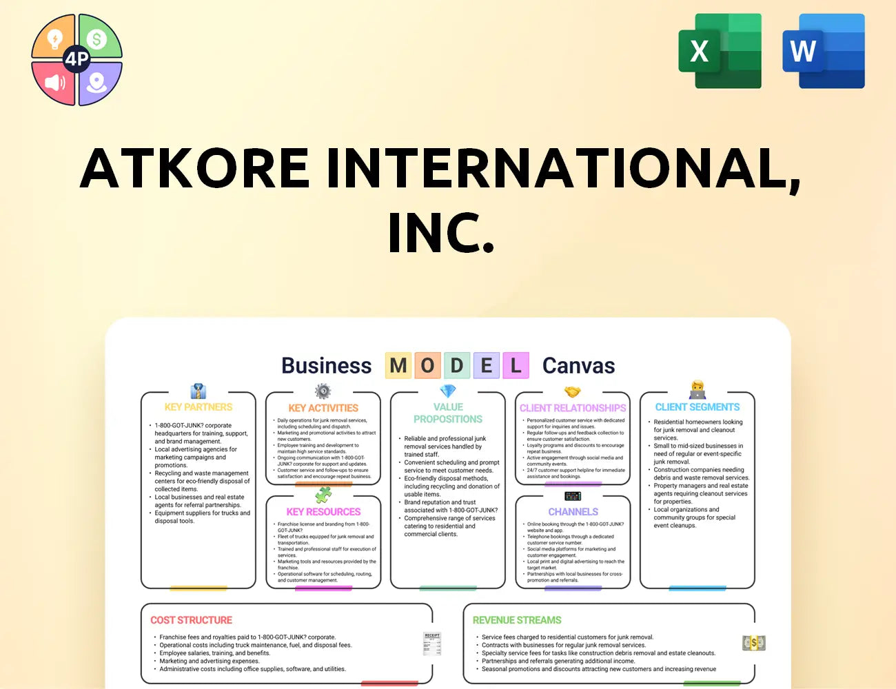Click 'Franchise fees and royalties' cost line

(245, 637)
